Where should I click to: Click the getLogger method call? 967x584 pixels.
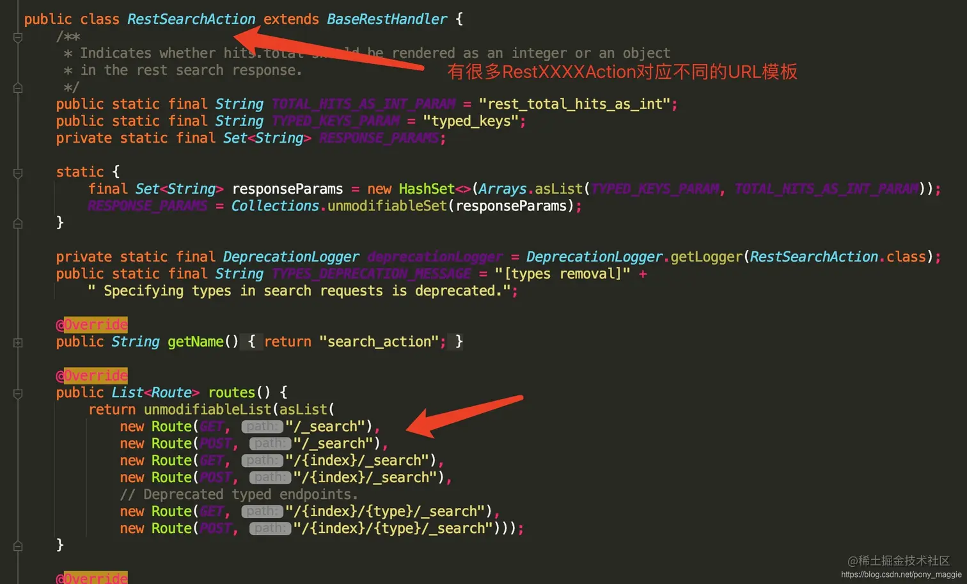pyautogui.click(x=706, y=256)
